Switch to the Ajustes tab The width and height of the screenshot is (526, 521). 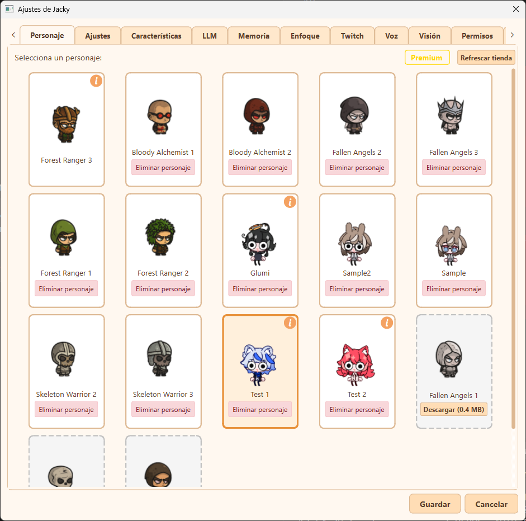click(x=98, y=36)
